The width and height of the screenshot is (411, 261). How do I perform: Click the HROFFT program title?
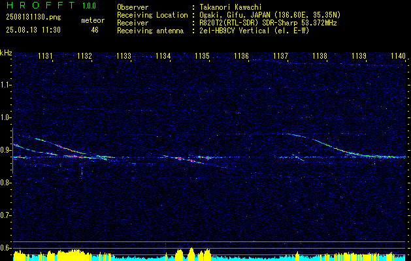41,5
